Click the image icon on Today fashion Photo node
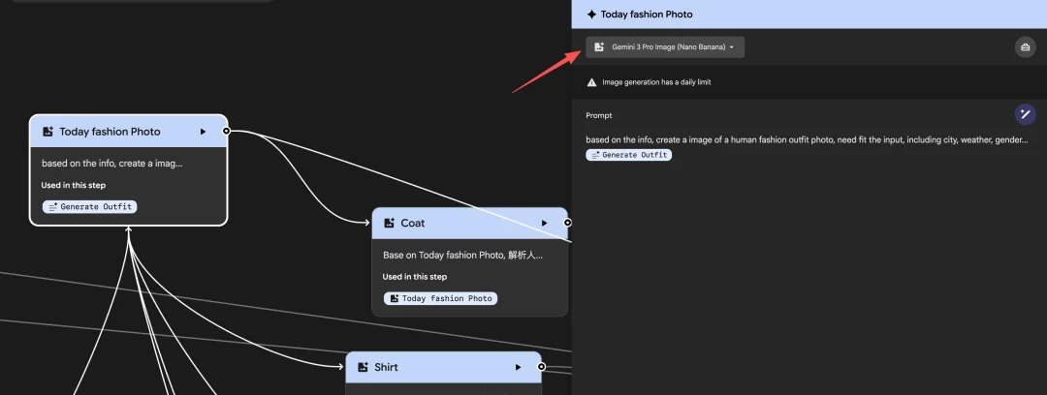Viewport: 1047px width, 395px height. [48, 132]
